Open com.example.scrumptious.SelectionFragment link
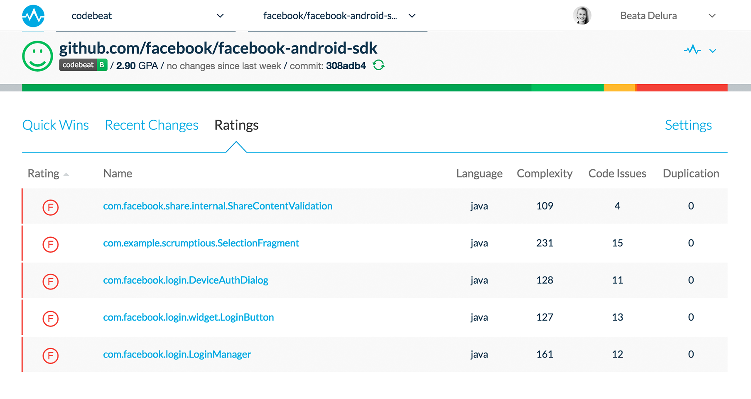Screen dimensions: 751x399 201,243
